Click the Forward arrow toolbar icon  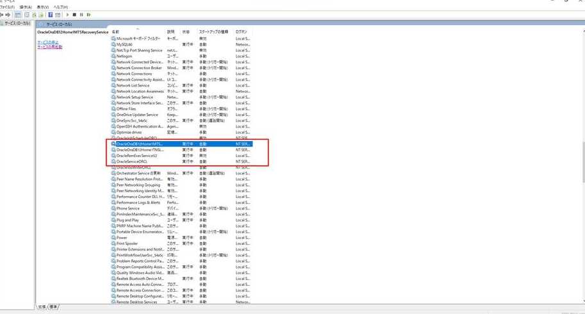click(8, 15)
